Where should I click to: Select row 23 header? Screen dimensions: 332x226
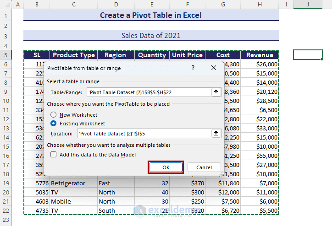(x=6, y=220)
